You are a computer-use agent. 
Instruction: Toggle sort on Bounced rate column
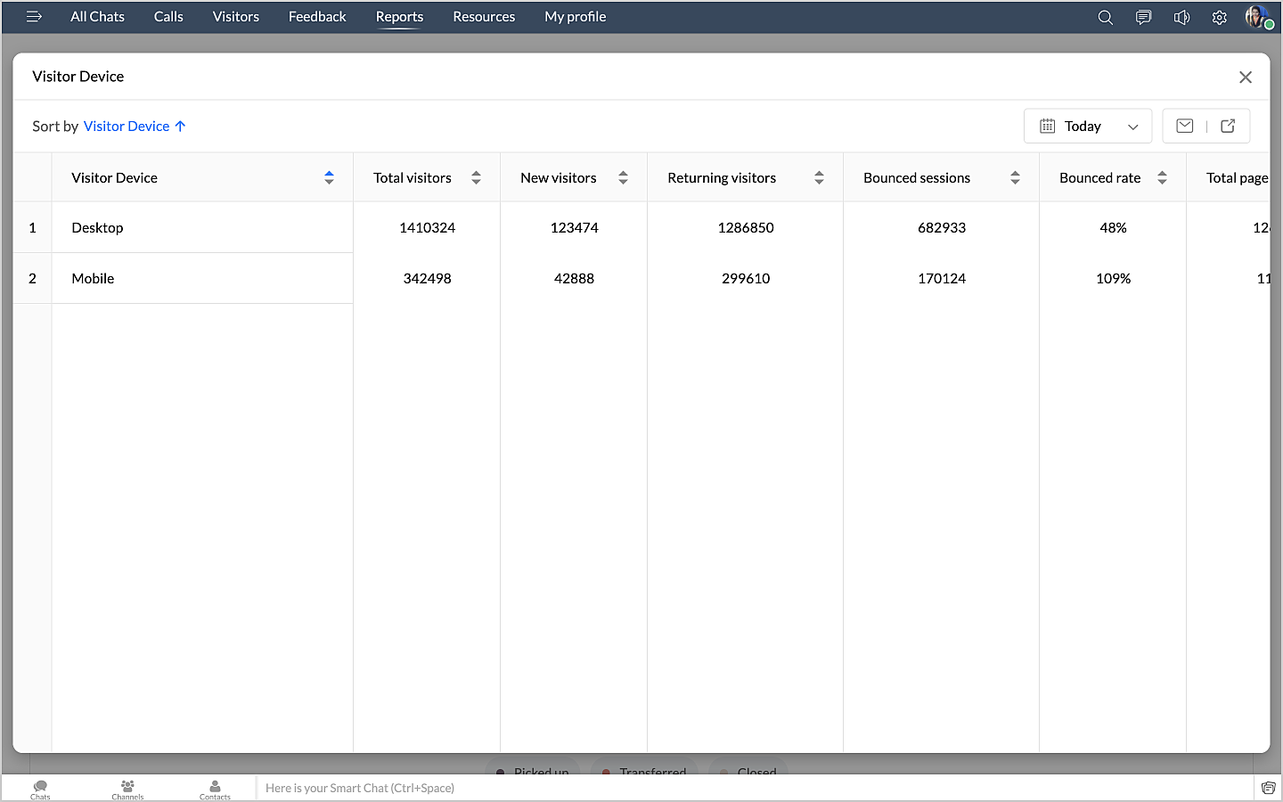(x=1162, y=178)
